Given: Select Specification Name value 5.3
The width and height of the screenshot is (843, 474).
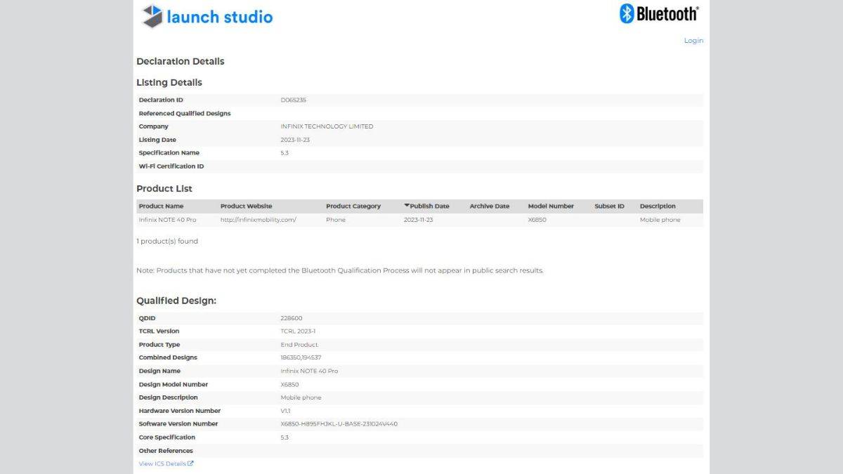Looking at the screenshot, I should point(285,153).
